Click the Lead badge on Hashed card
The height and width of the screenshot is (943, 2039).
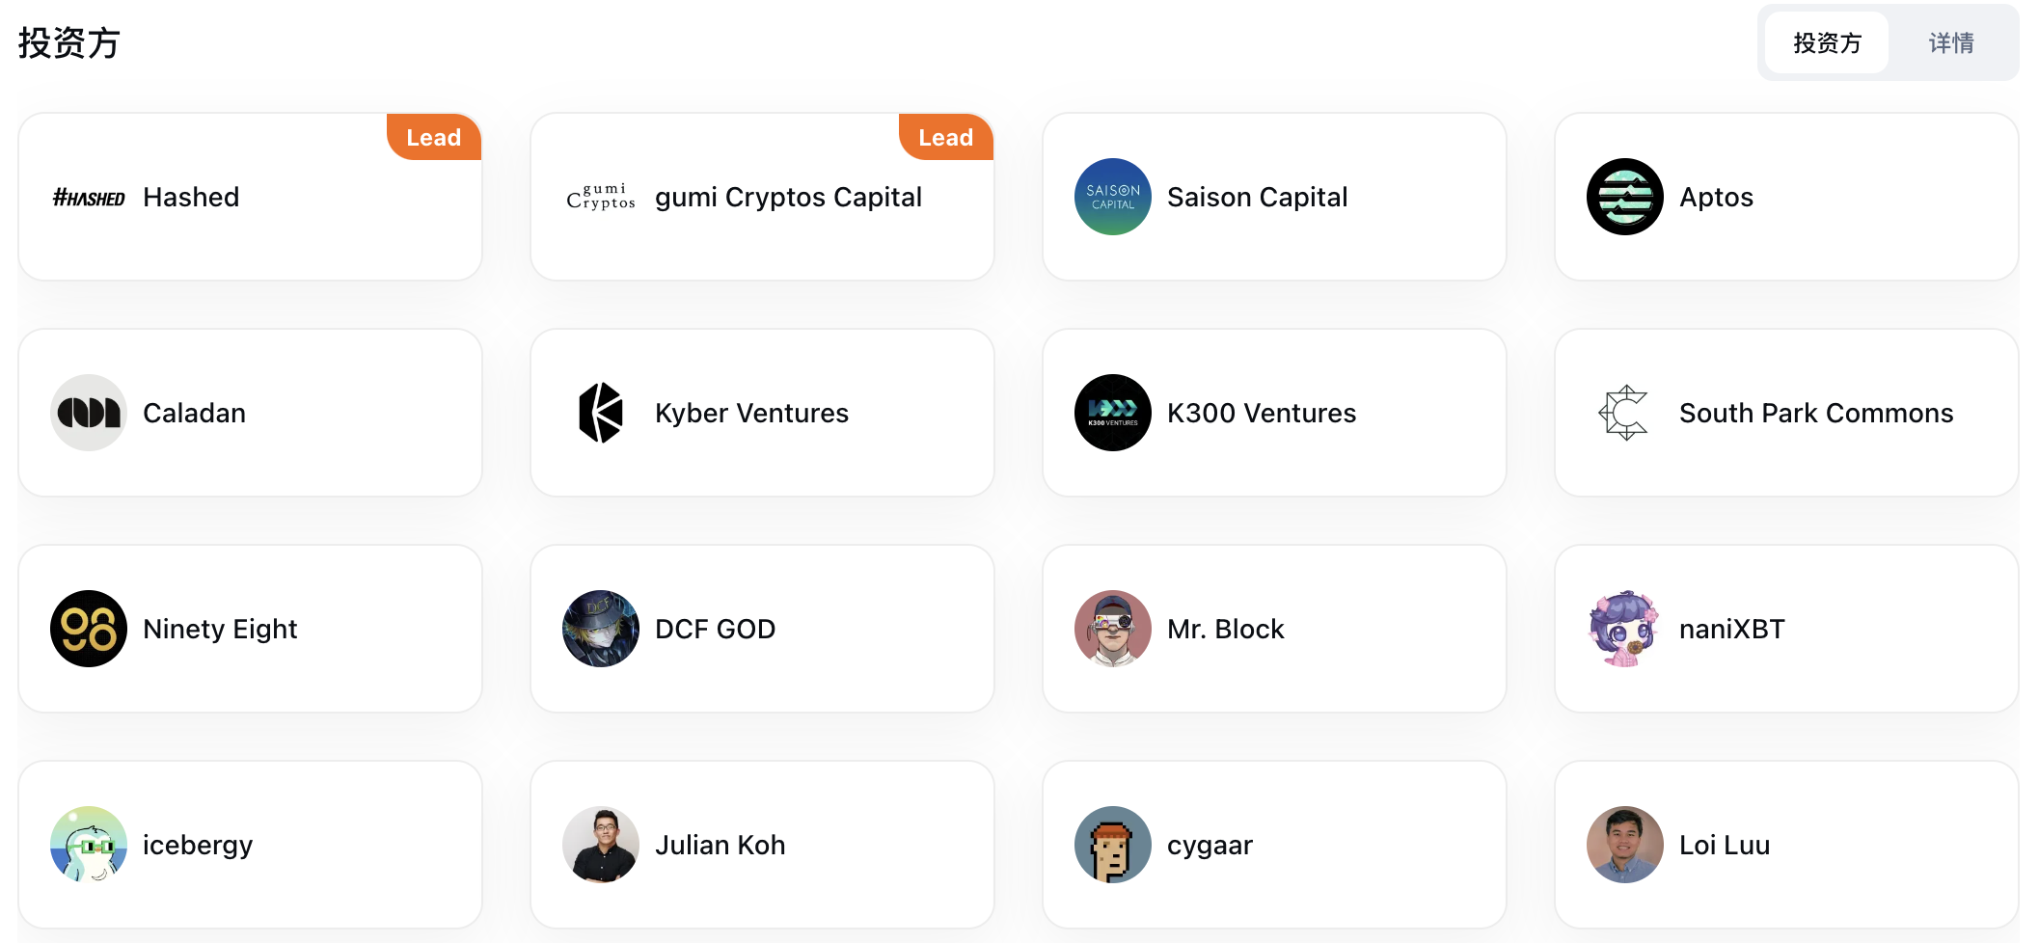pos(434,137)
